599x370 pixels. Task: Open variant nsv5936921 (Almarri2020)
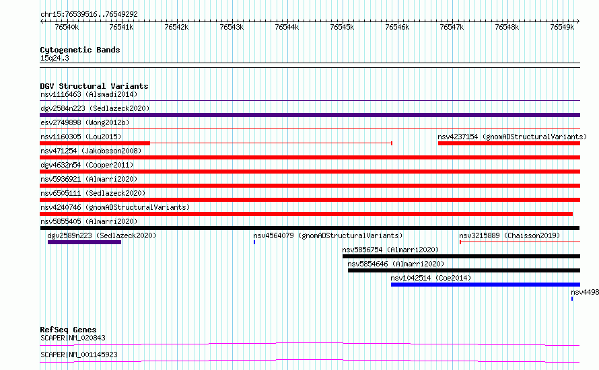[x=89, y=179]
